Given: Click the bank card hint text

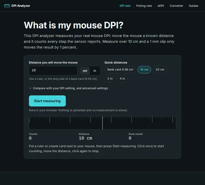Looking at the screenshot, I should click(63, 79).
